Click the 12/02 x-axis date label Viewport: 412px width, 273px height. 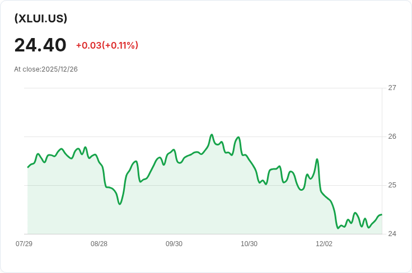[324, 244]
